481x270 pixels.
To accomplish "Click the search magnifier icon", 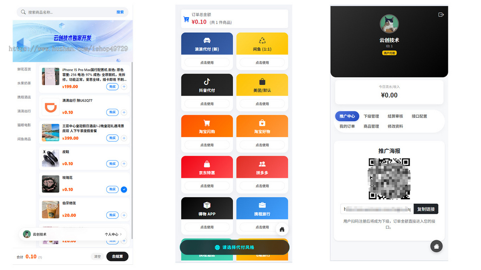I will tap(24, 12).
